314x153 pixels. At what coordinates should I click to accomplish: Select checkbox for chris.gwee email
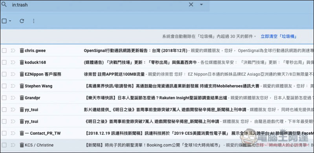tap(4, 51)
